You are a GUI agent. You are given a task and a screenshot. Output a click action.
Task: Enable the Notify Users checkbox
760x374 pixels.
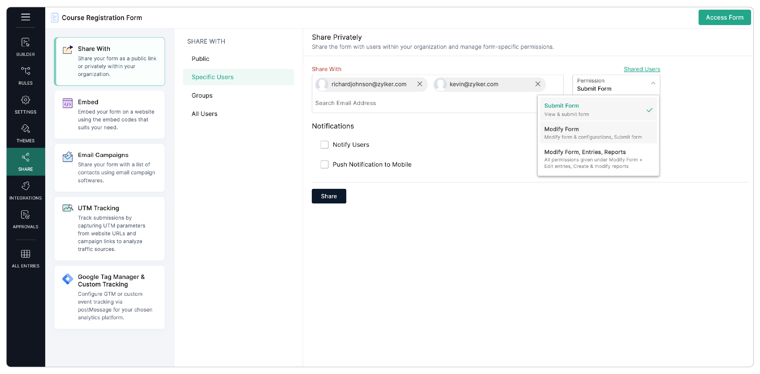click(x=325, y=144)
